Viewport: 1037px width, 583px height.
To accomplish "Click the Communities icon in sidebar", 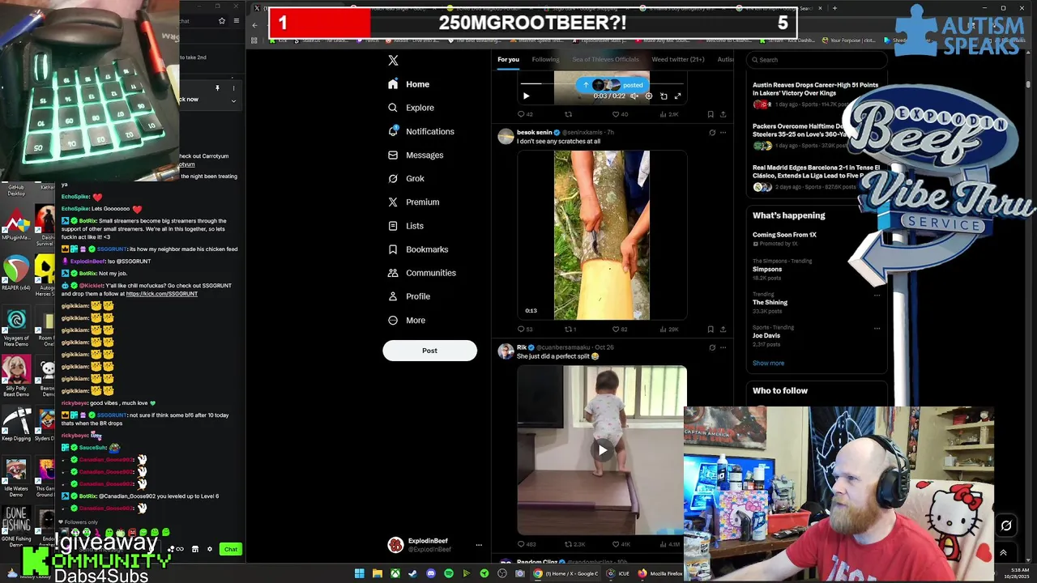I will click(x=393, y=273).
